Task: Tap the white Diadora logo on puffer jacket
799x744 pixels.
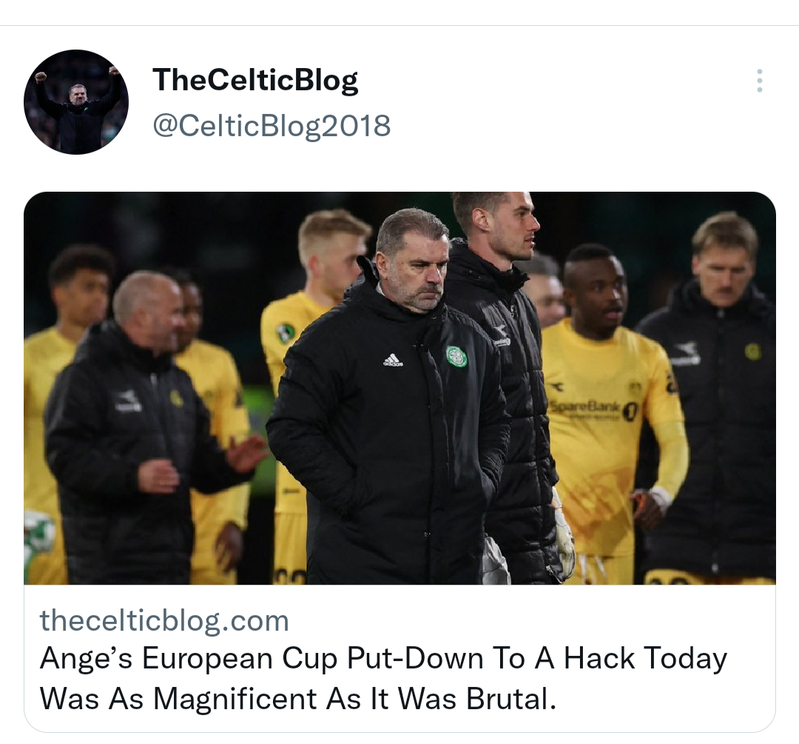Action: tap(502, 338)
